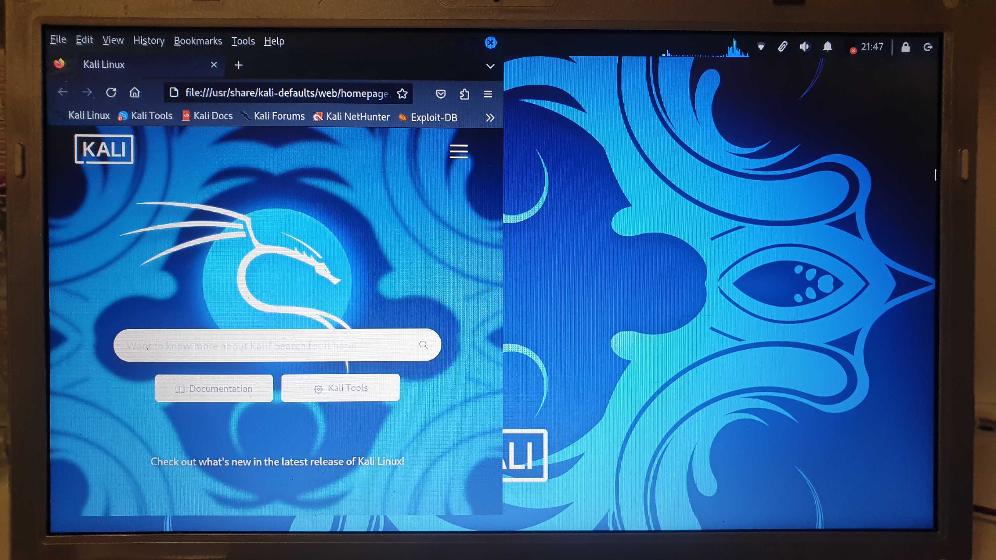
Task: Close the Firefox window with blue X
Action: click(491, 42)
